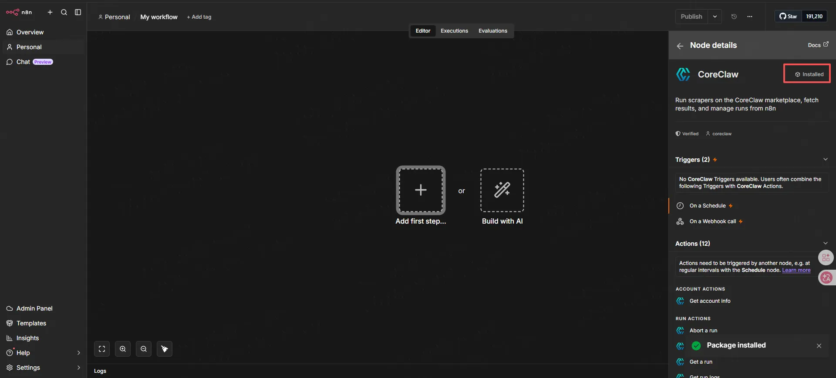This screenshot has width=836, height=378.
Task: Open Admin Panel
Action: [x=43, y=308]
